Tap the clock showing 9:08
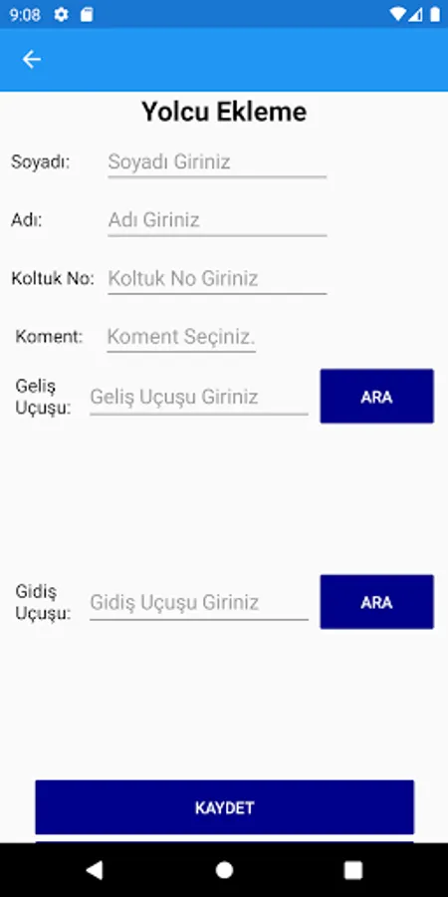This screenshot has height=897, width=448. [25, 14]
